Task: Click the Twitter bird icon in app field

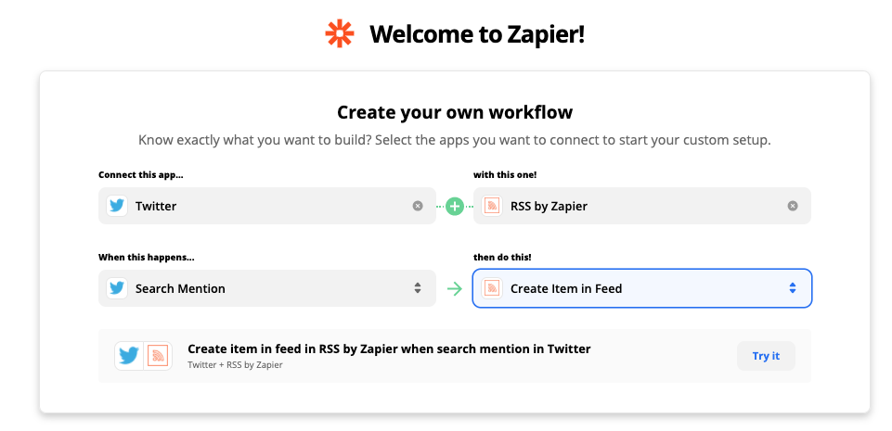Action: click(117, 206)
